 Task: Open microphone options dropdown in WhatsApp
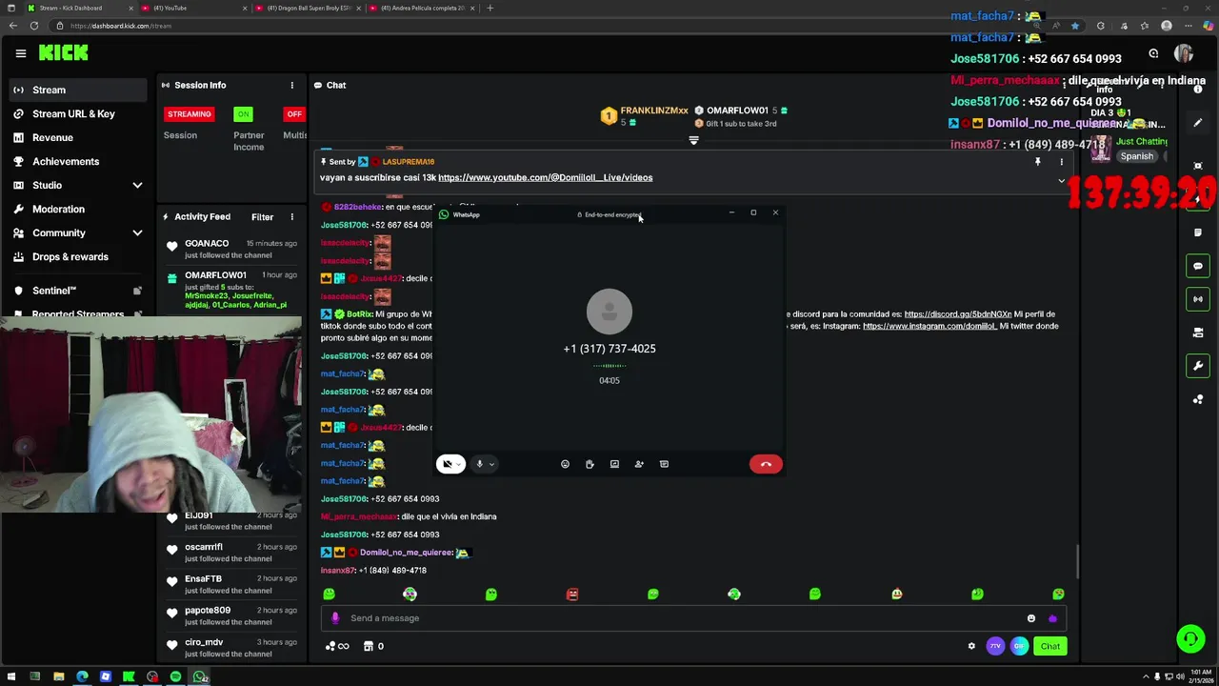click(x=491, y=464)
